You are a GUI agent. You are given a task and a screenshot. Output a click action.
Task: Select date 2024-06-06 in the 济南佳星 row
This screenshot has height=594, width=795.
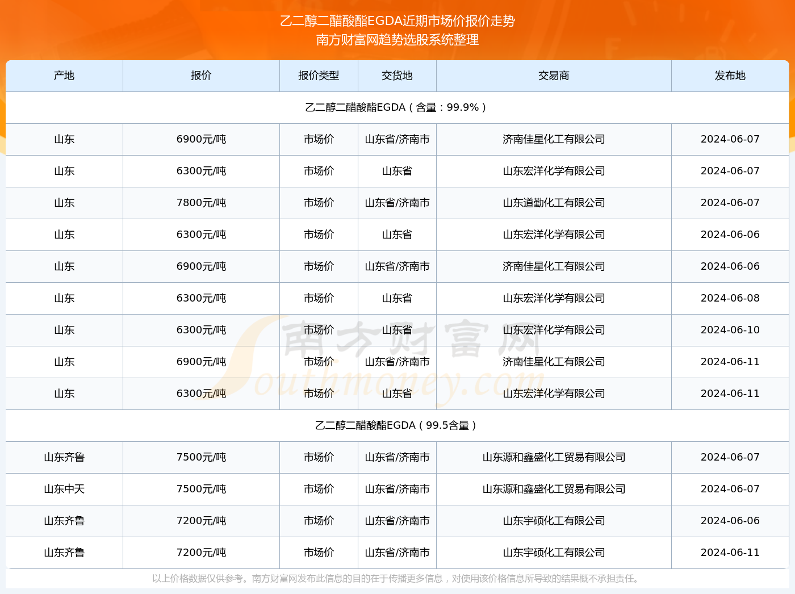coord(730,266)
